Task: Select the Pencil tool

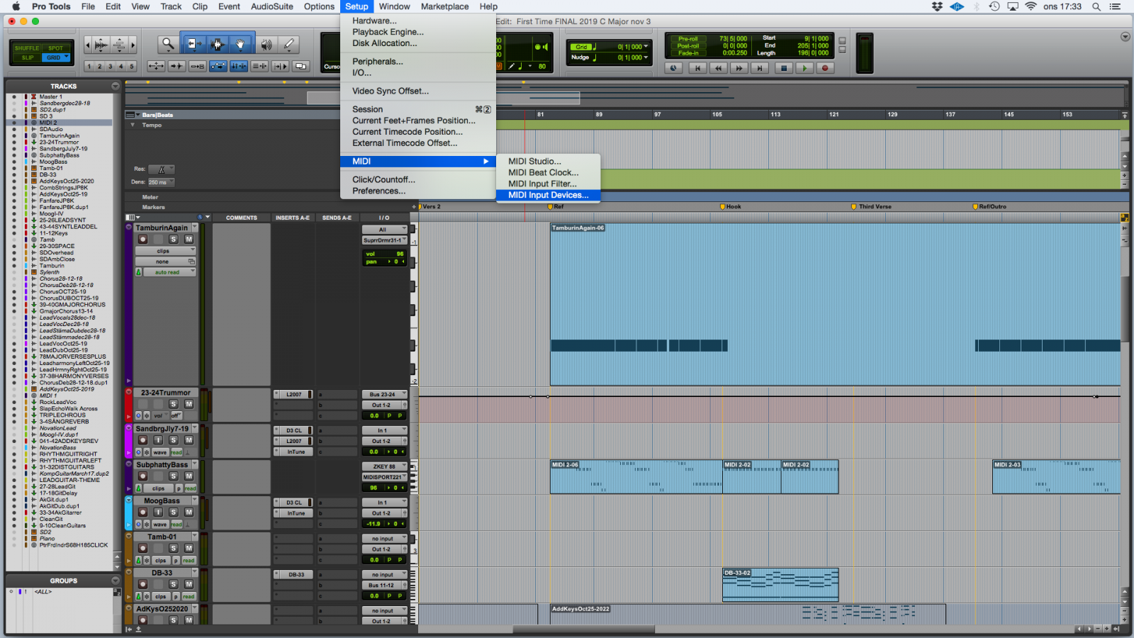Action: [288, 45]
